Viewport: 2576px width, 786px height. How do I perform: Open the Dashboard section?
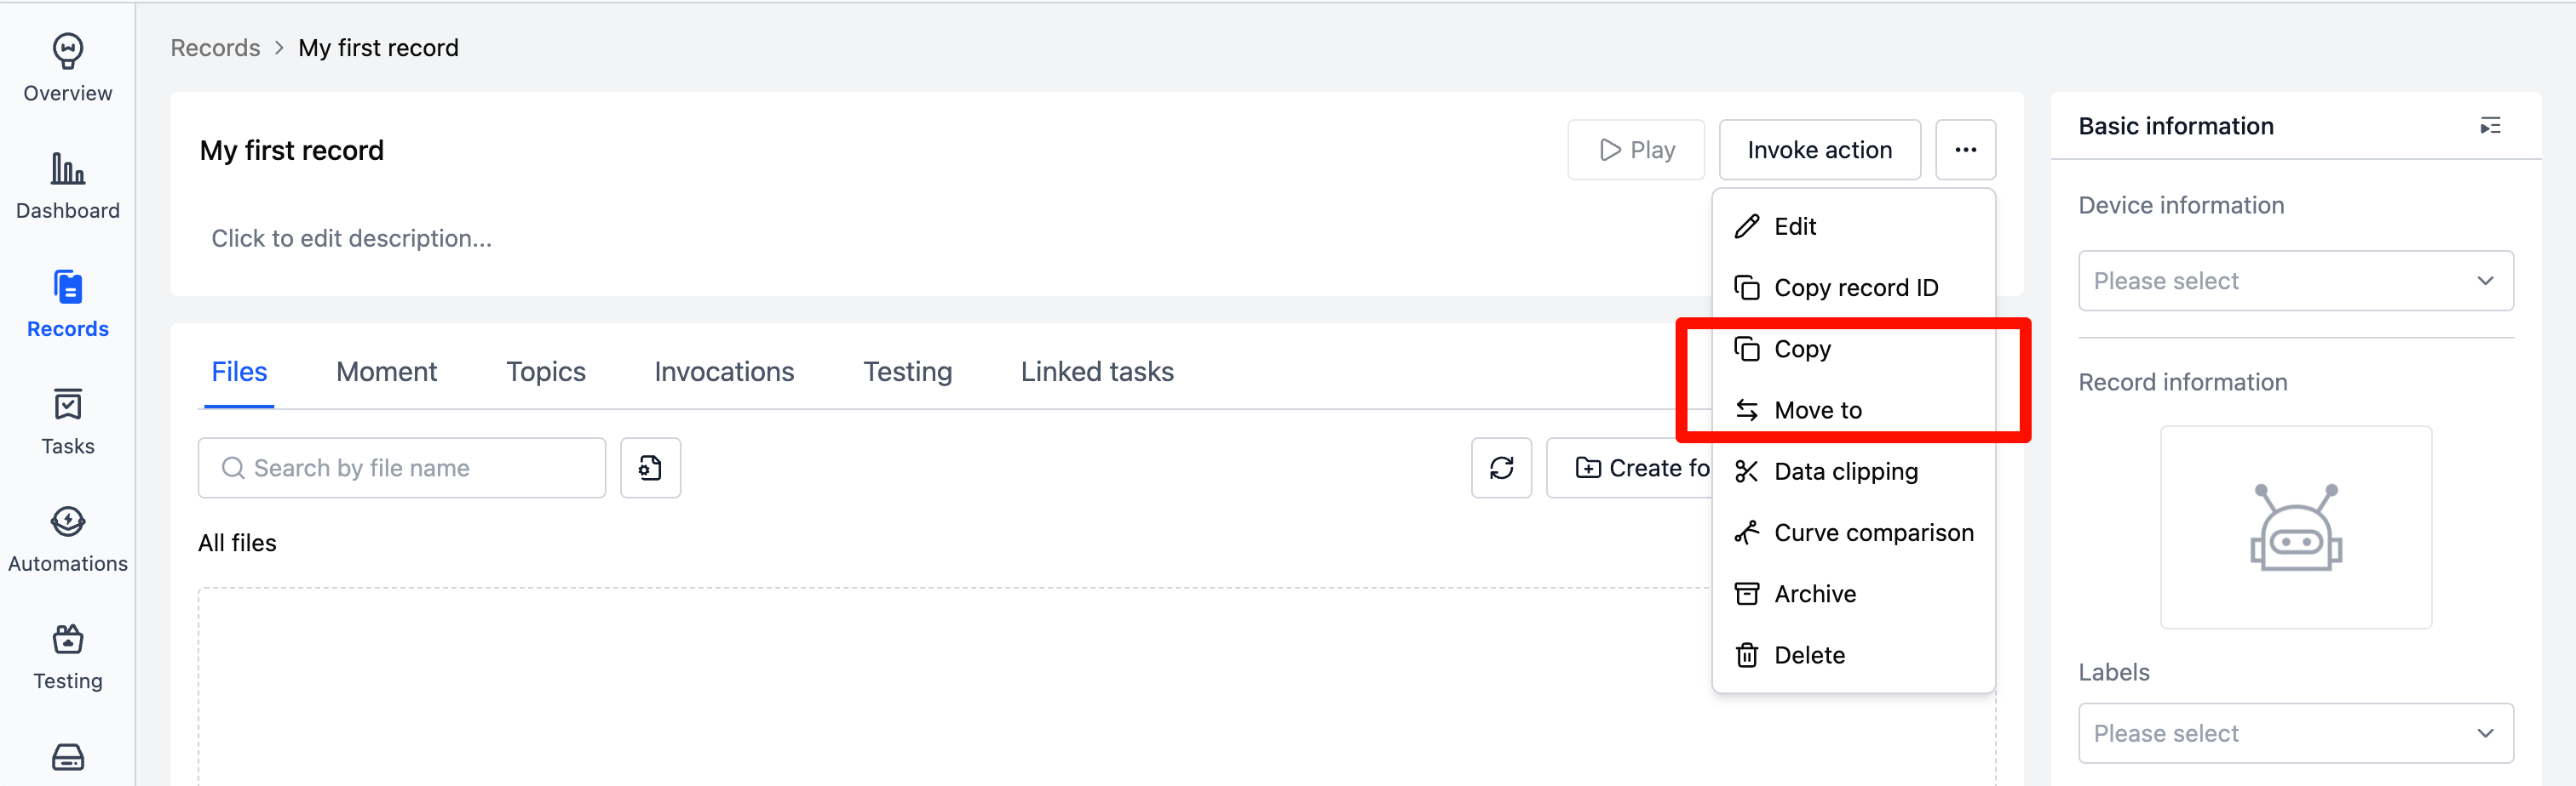point(67,185)
